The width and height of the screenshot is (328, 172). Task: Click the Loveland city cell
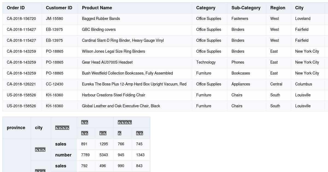pos(303,19)
